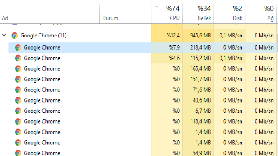Collapse the Google Chrome (11) process group

coord(4,35)
